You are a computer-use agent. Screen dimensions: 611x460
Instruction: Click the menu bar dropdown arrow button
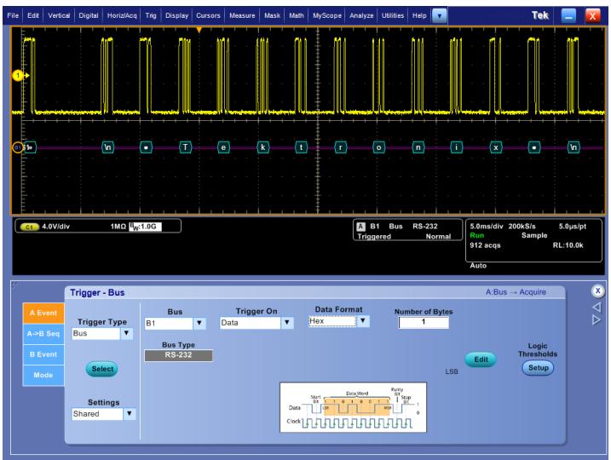coord(440,16)
